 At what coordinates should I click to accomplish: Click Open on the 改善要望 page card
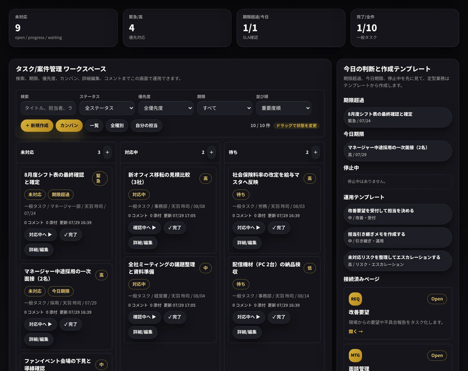pos(437,299)
